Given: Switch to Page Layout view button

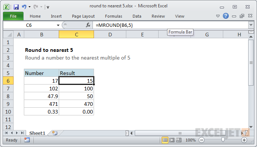Looking at the screenshot, I should click(x=172, y=140).
